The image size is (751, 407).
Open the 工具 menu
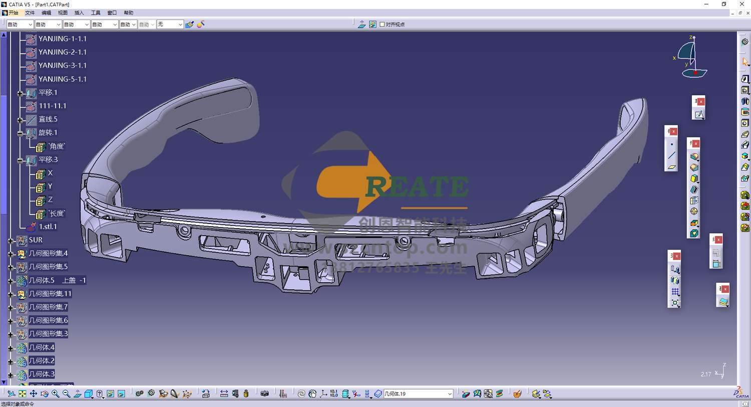click(96, 13)
